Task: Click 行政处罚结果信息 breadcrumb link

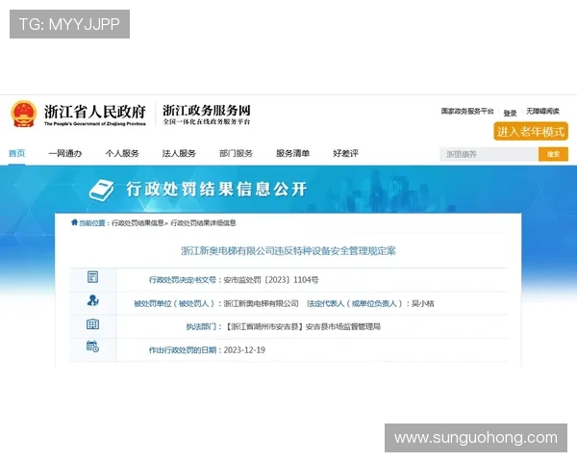Action: [x=138, y=223]
